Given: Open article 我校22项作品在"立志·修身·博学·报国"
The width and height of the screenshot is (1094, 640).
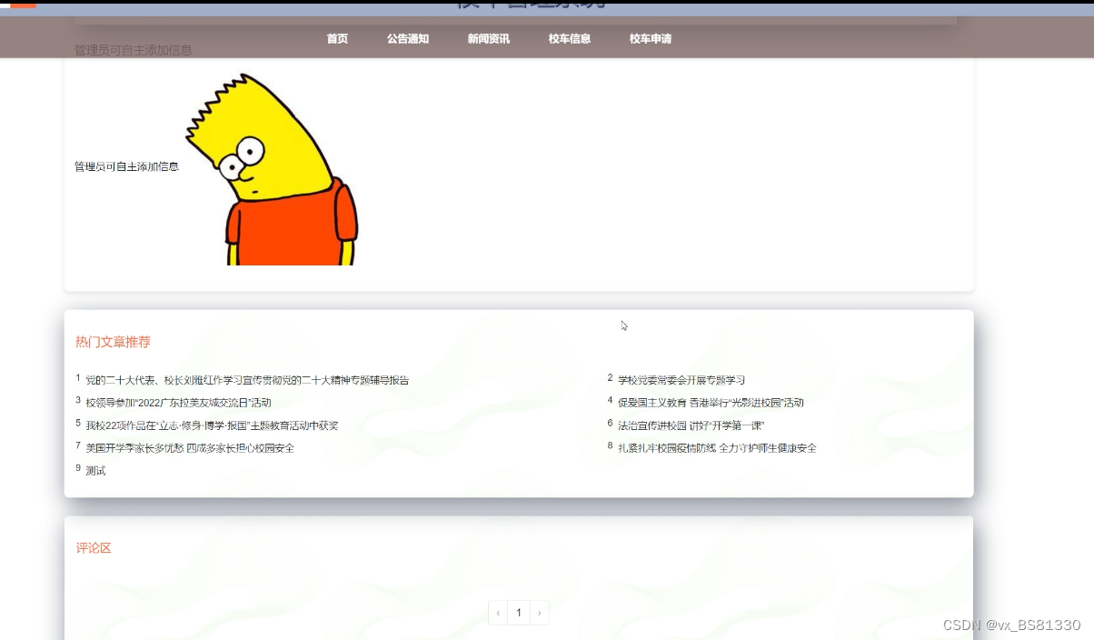Looking at the screenshot, I should 212,425.
